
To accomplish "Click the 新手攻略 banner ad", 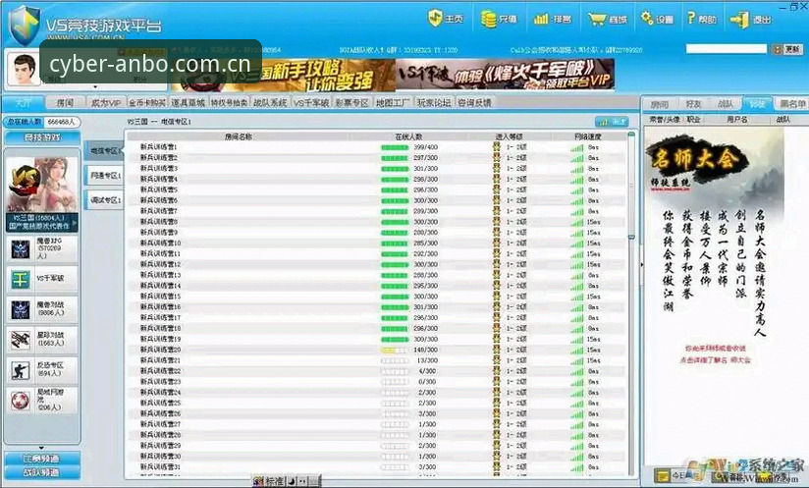I will point(284,75).
